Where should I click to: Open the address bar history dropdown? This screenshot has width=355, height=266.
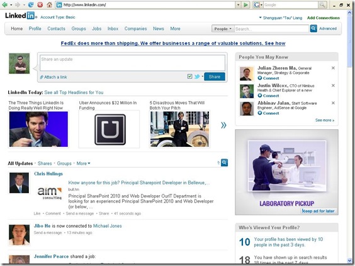(x=238, y=5)
